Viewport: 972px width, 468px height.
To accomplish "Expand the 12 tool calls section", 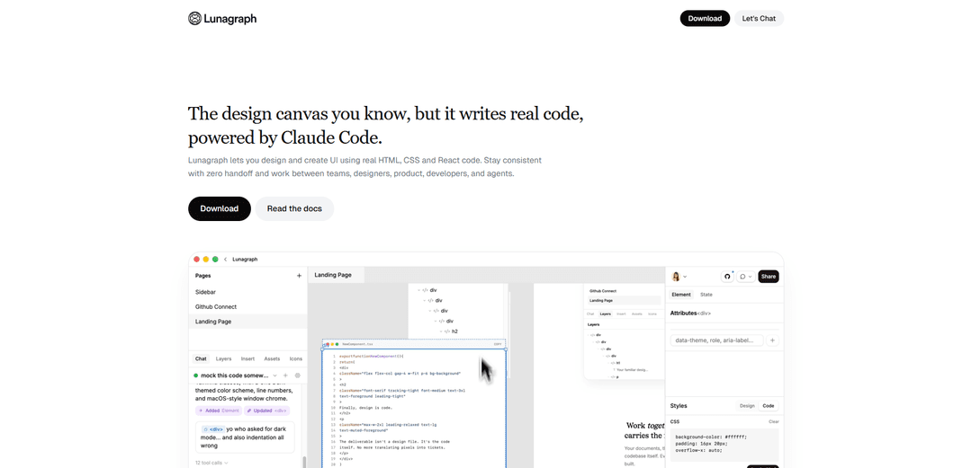I will tap(211, 463).
